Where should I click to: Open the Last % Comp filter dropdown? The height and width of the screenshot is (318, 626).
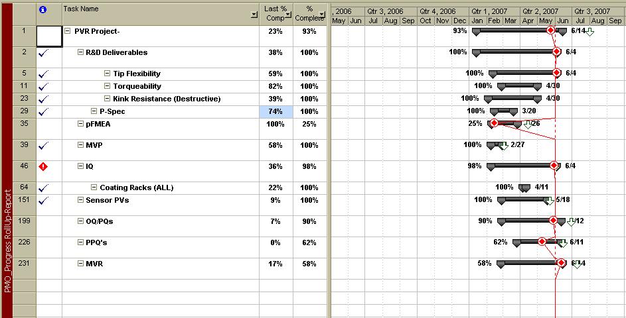point(289,14)
